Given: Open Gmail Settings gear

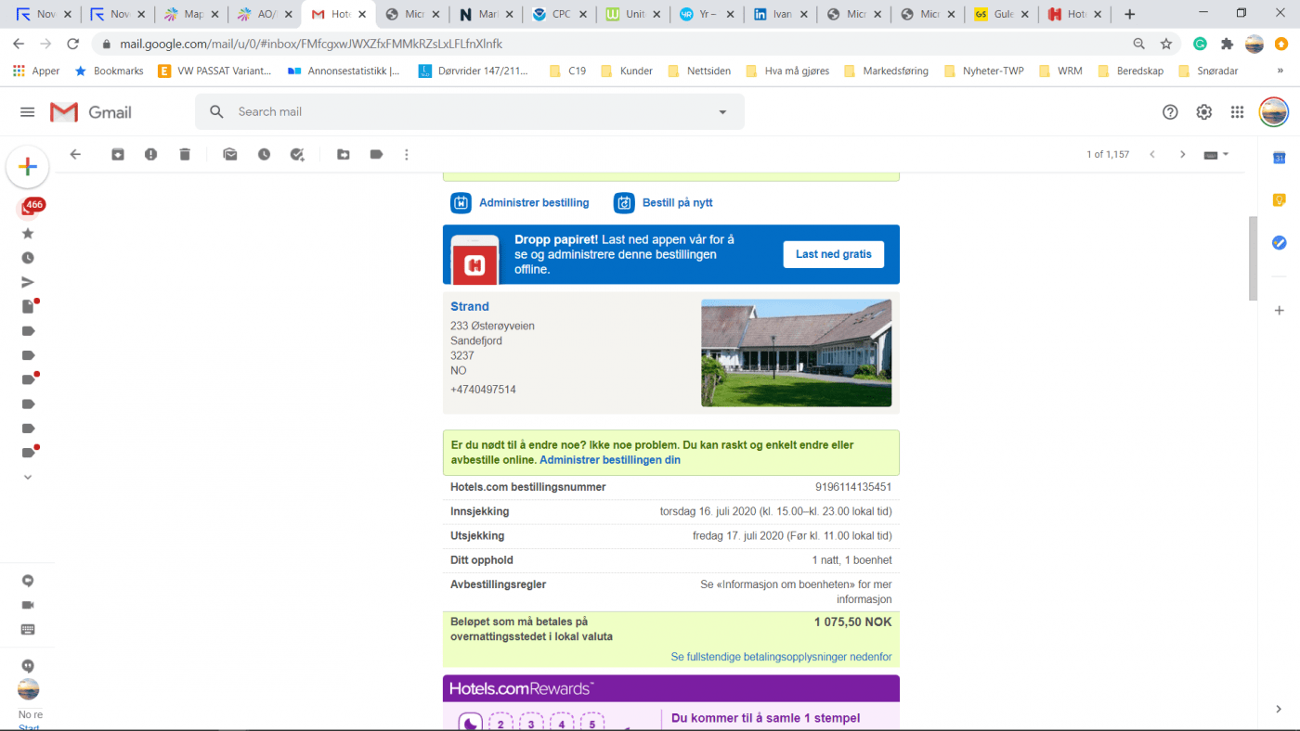Looking at the screenshot, I should pyautogui.click(x=1203, y=112).
